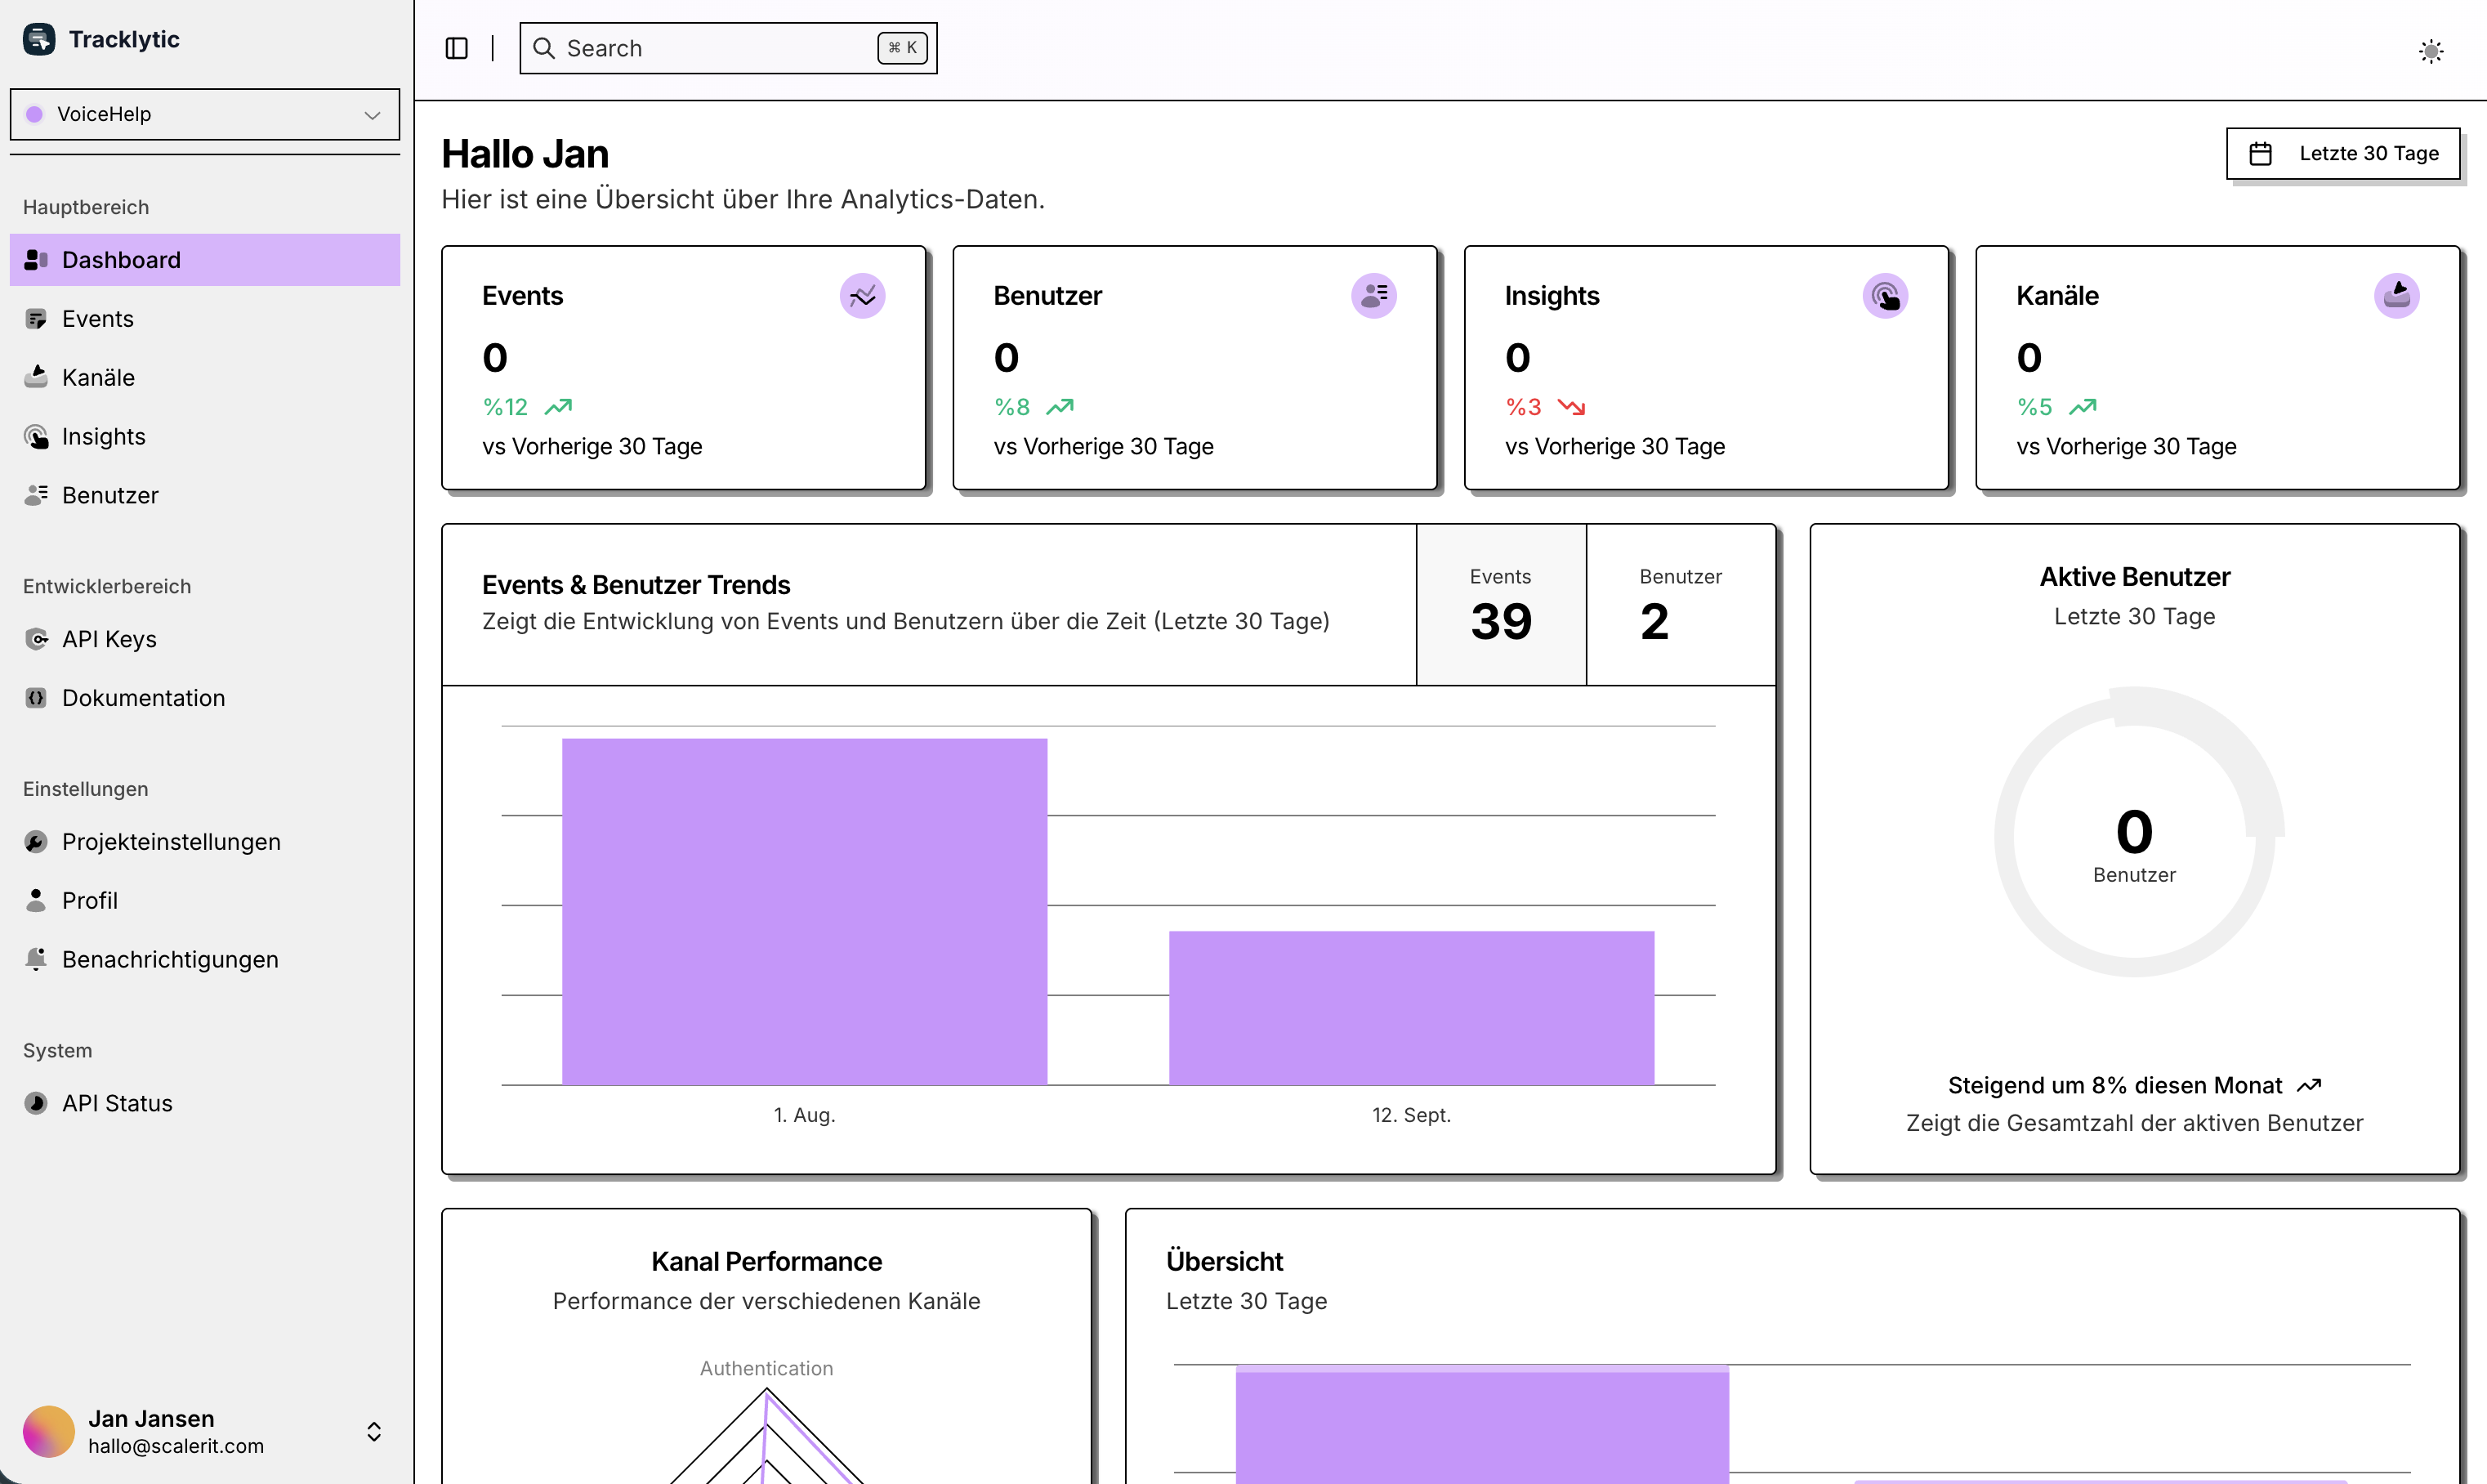Expand the VoiceHelp project dropdown
Screen dimensions: 2487x1484
(204, 114)
